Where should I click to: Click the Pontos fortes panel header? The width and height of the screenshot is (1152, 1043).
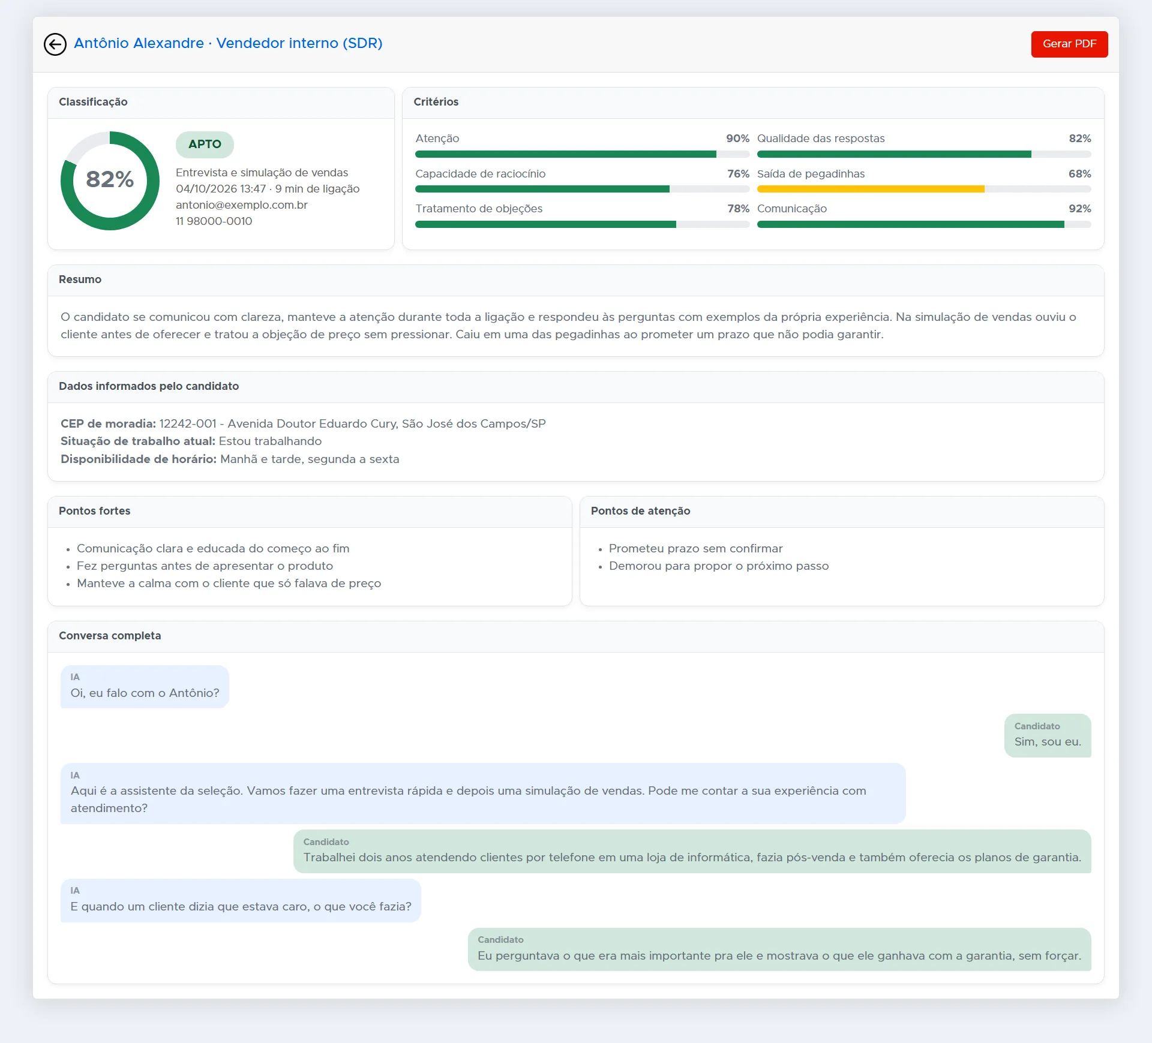point(310,511)
